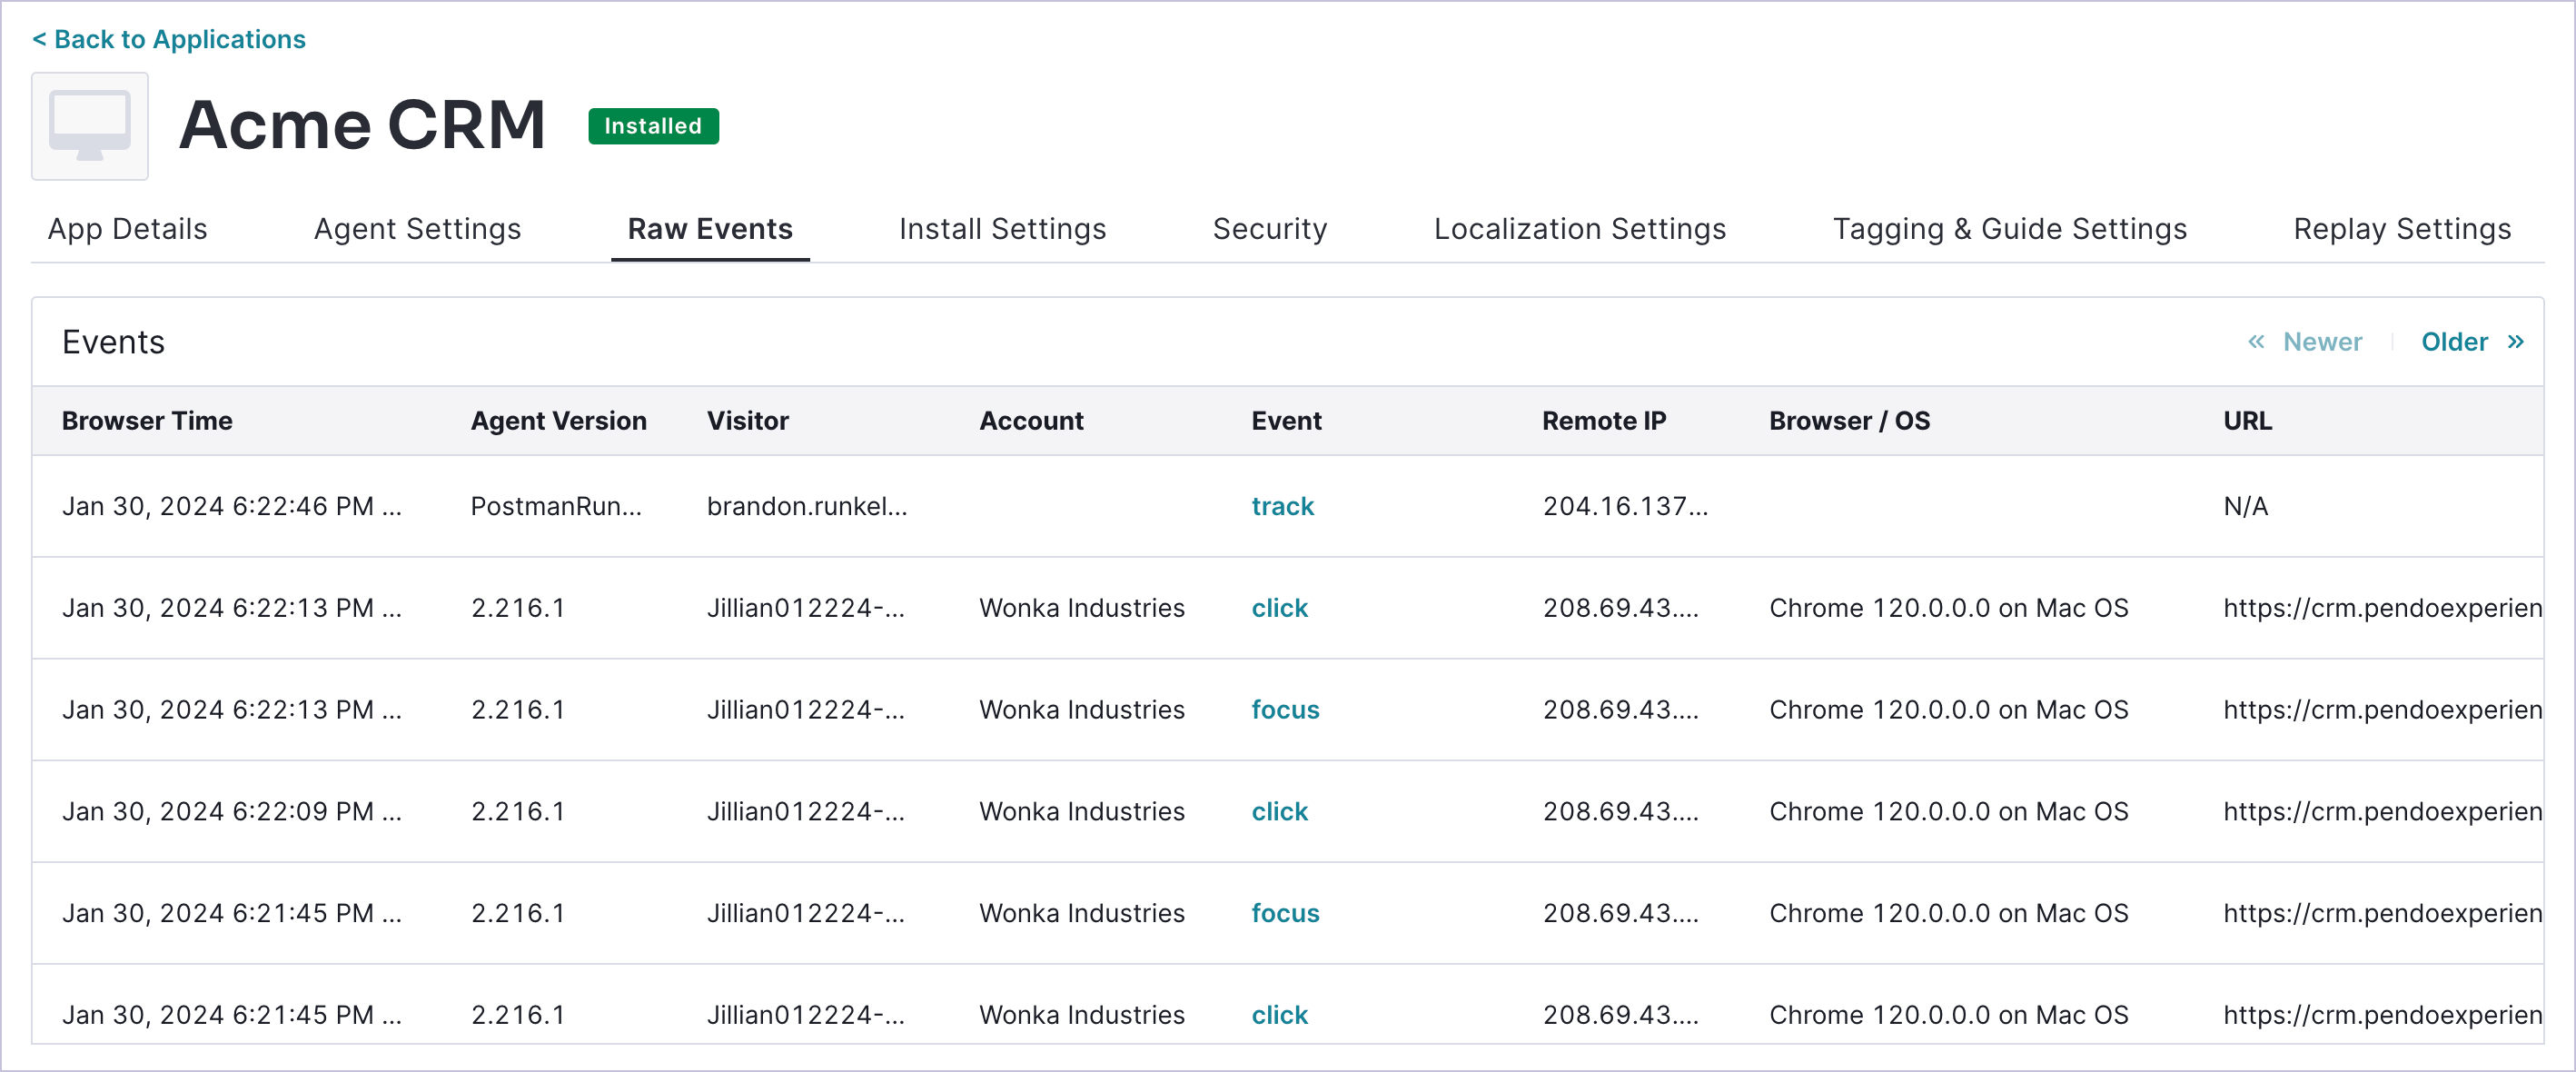This screenshot has width=2576, height=1072.
Task: Open the Localization Settings tab
Action: [x=1579, y=229]
